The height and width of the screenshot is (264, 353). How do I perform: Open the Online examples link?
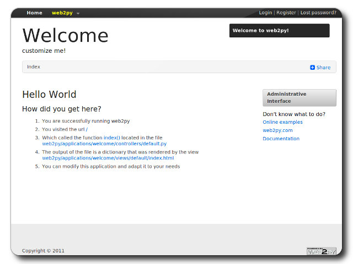pos(282,122)
